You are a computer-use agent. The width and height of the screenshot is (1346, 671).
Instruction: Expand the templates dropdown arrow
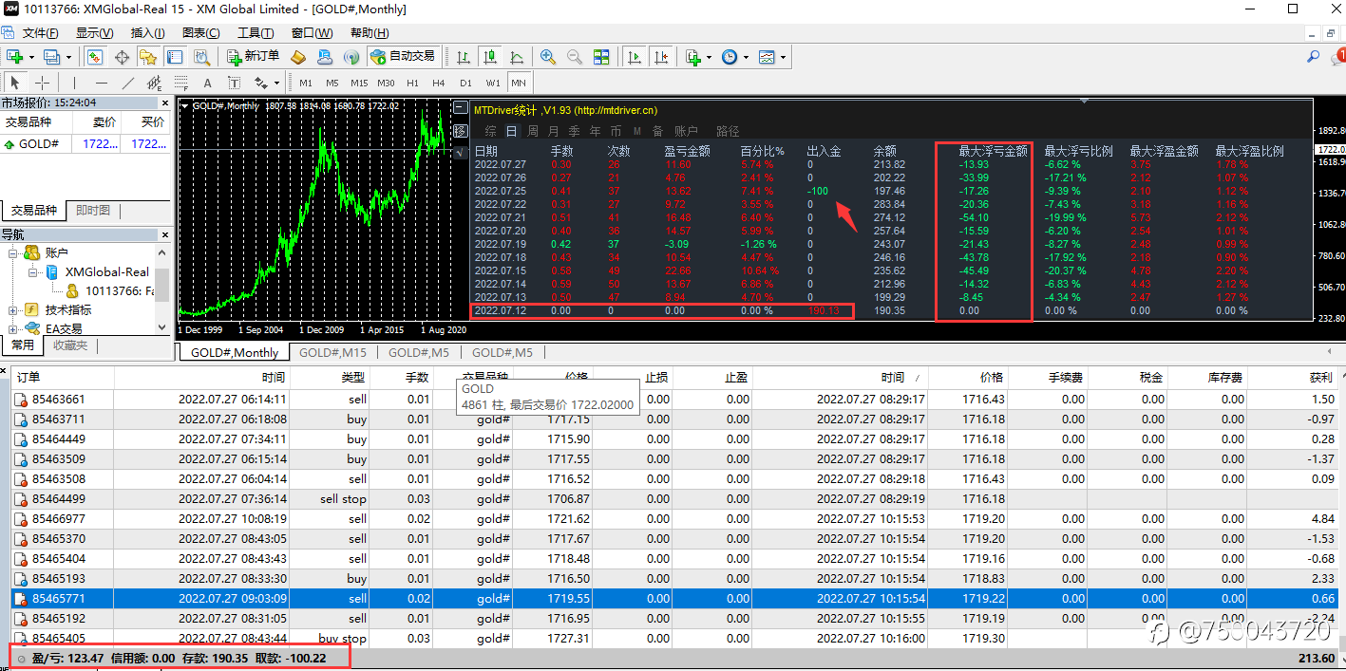[783, 57]
